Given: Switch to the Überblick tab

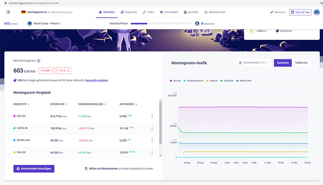Looking at the screenshot, I should pos(107,12).
